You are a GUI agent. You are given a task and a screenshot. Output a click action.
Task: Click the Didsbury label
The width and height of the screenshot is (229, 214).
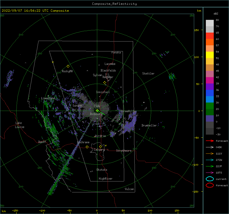(x=96, y=114)
